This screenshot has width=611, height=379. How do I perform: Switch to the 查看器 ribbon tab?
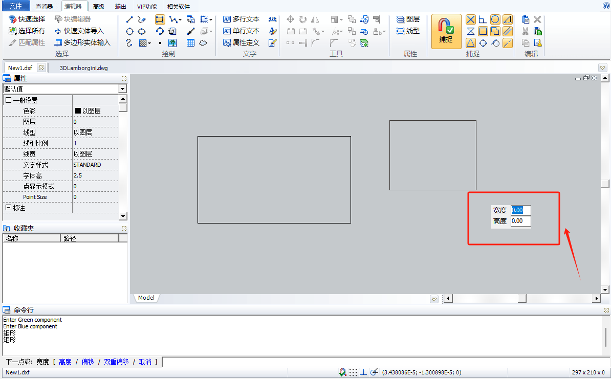45,7
